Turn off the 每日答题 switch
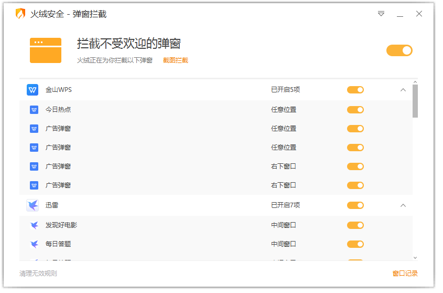 click(355, 245)
